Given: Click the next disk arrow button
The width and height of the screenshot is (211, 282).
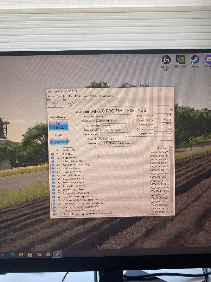Looking at the screenshot, I should (x=171, y=110).
